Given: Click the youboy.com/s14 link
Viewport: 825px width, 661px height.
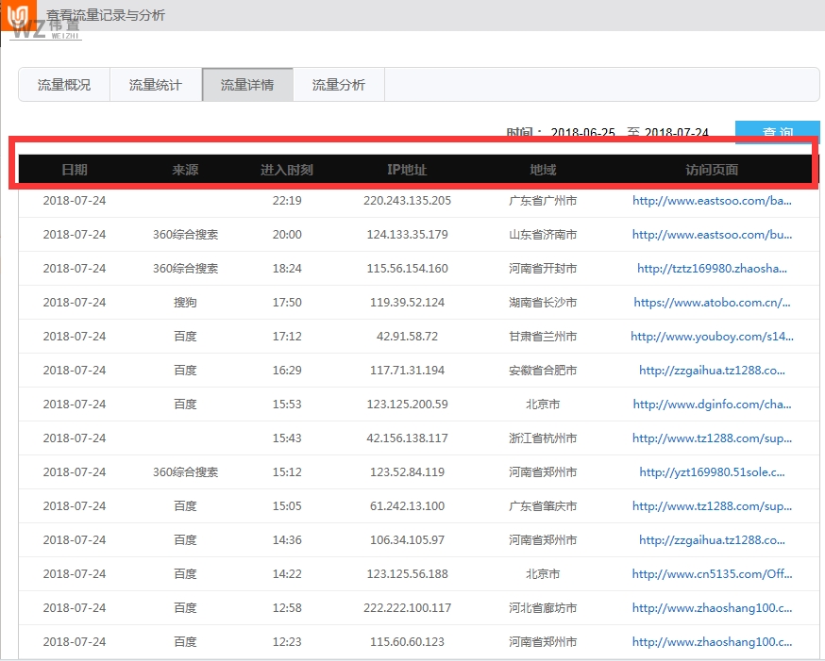Looking at the screenshot, I should pos(715,337).
